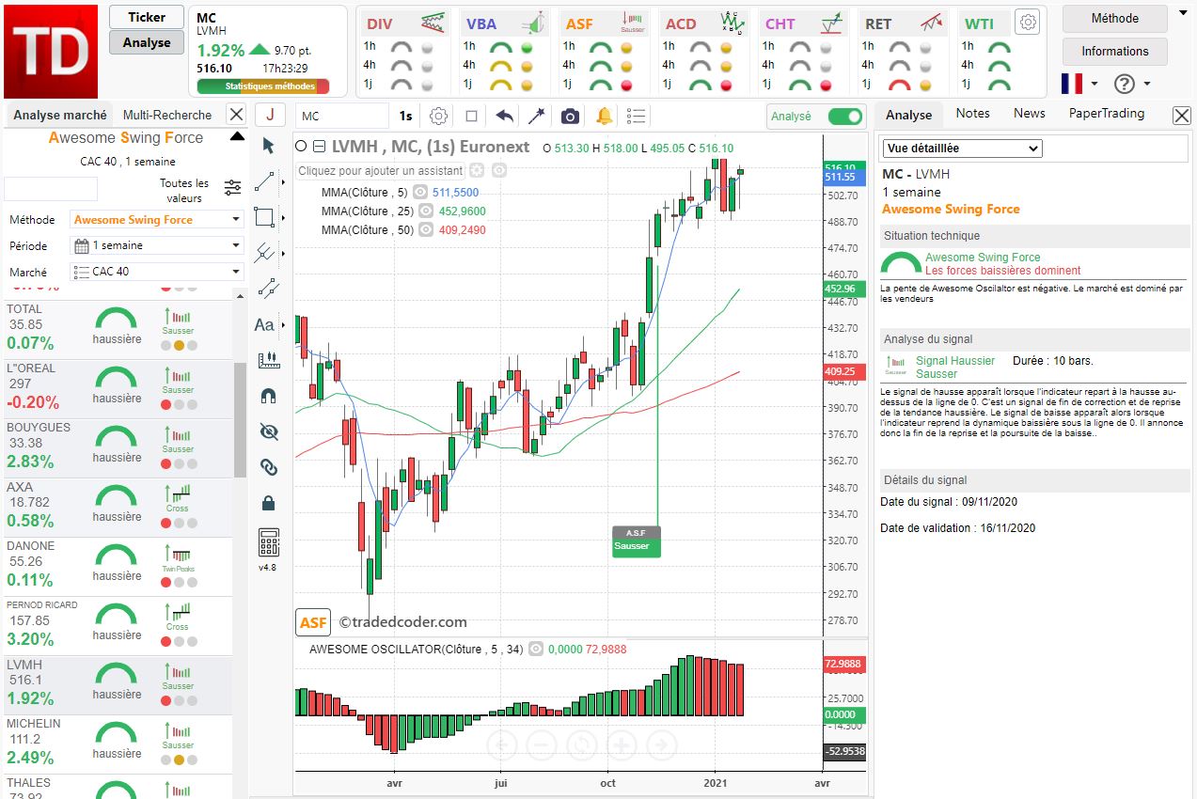Image resolution: width=1197 pixels, height=799 pixels.
Task: Click the Informations button
Action: (1115, 52)
